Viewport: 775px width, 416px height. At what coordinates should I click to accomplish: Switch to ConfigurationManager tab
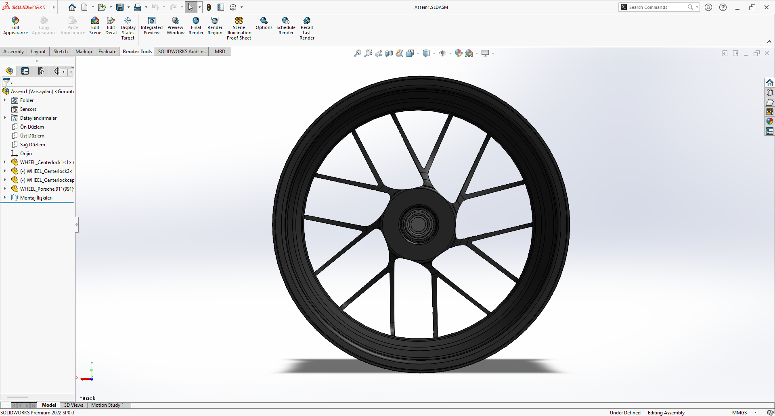click(41, 71)
